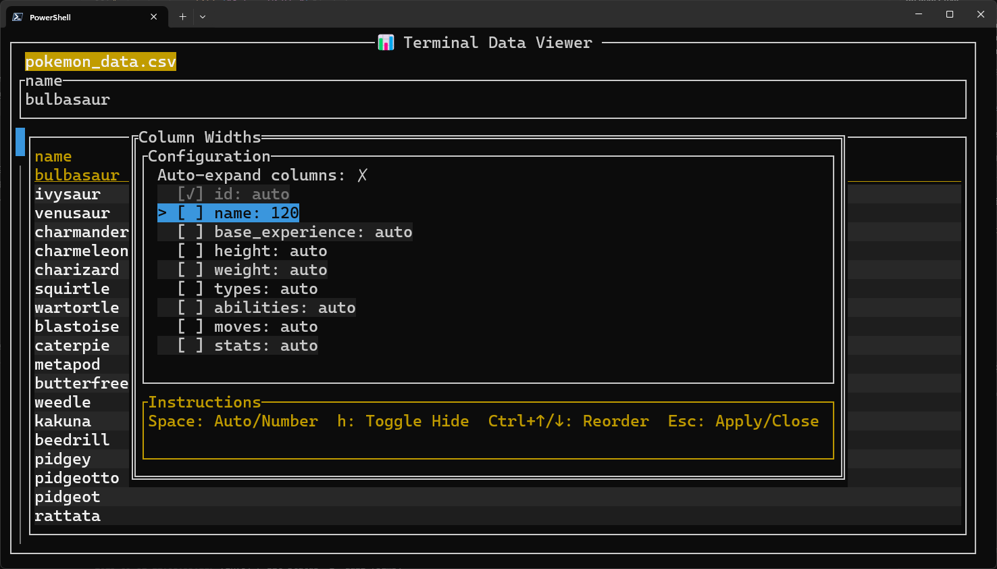The image size is (997, 569).
Task: Click the 'weight: auto' label
Action: [x=271, y=270]
